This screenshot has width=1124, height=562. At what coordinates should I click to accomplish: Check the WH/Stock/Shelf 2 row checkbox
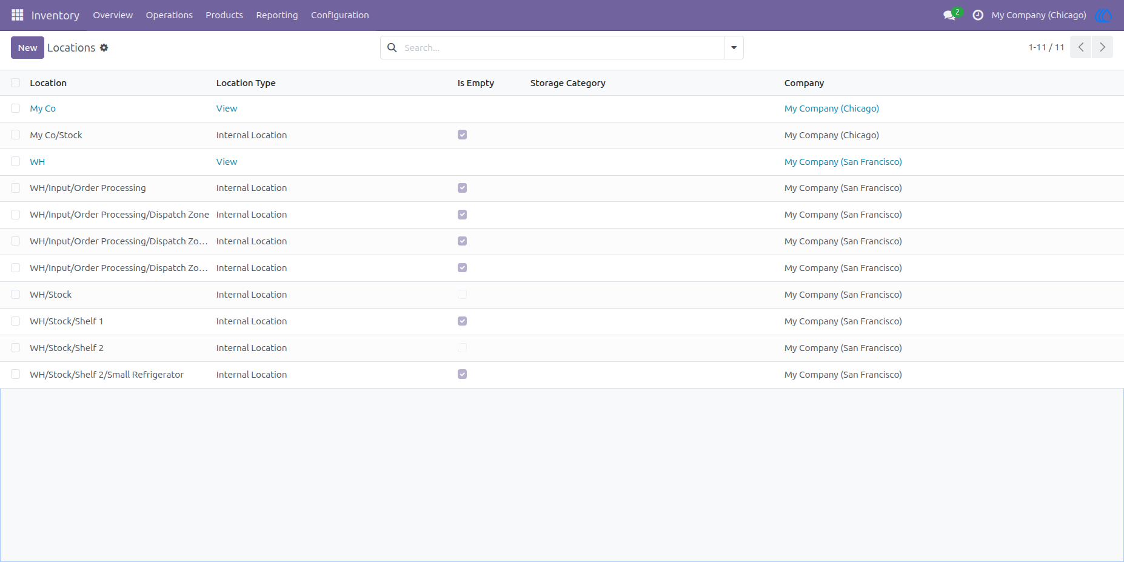tap(16, 348)
